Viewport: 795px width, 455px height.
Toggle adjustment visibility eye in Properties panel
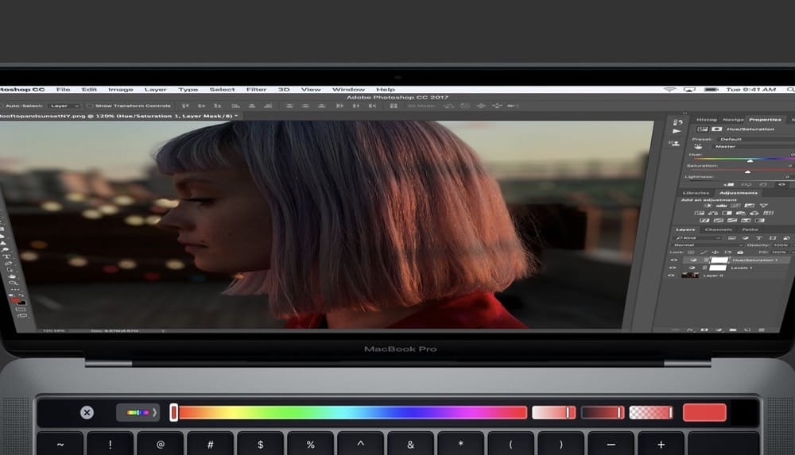[781, 184]
